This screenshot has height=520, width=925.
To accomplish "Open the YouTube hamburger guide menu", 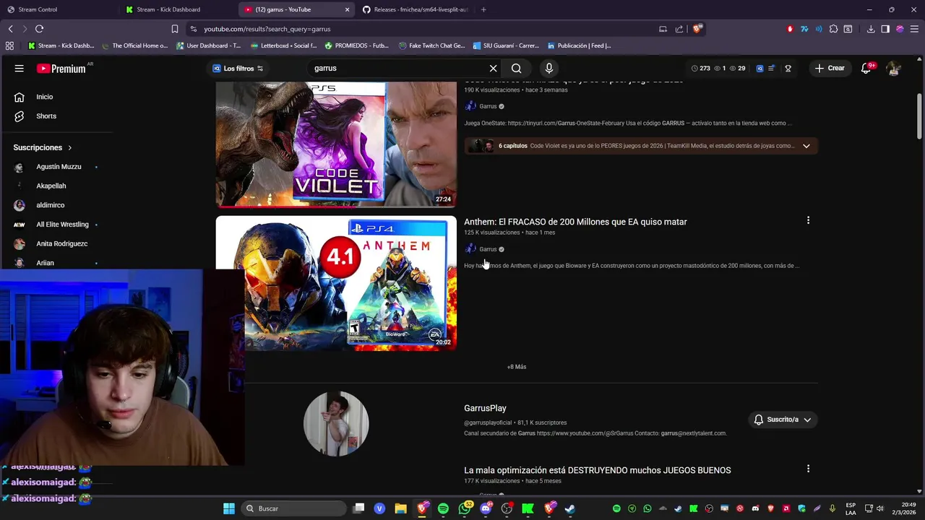I will (20, 69).
